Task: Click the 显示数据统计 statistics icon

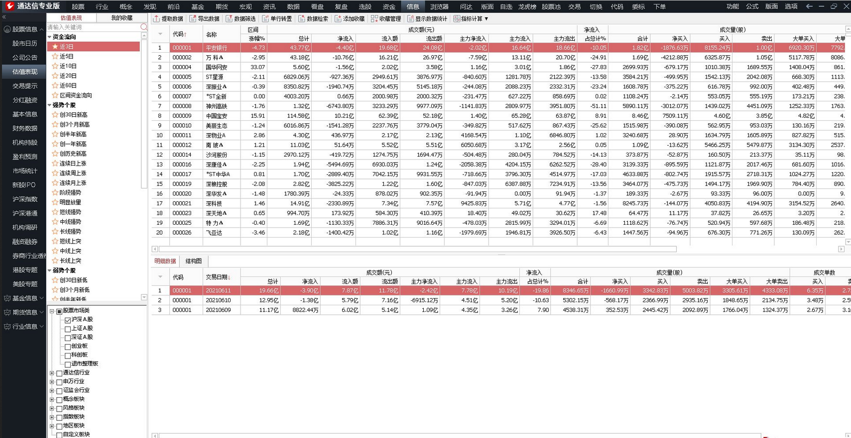Action: (410, 19)
